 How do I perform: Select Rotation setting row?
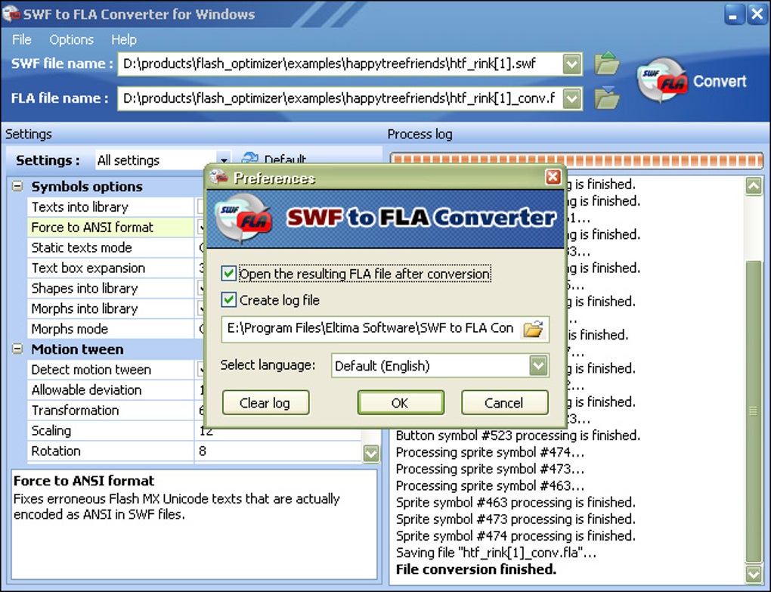coord(110,451)
